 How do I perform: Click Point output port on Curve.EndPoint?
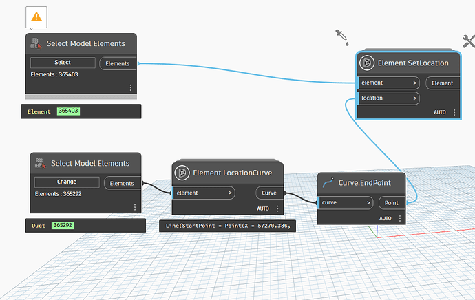(392, 203)
